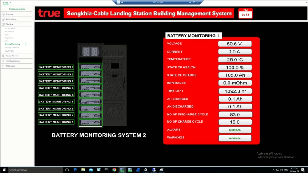The height and width of the screenshot is (173, 308).
Task: Select battery module 1 in rack image
Action: pos(90,123)
